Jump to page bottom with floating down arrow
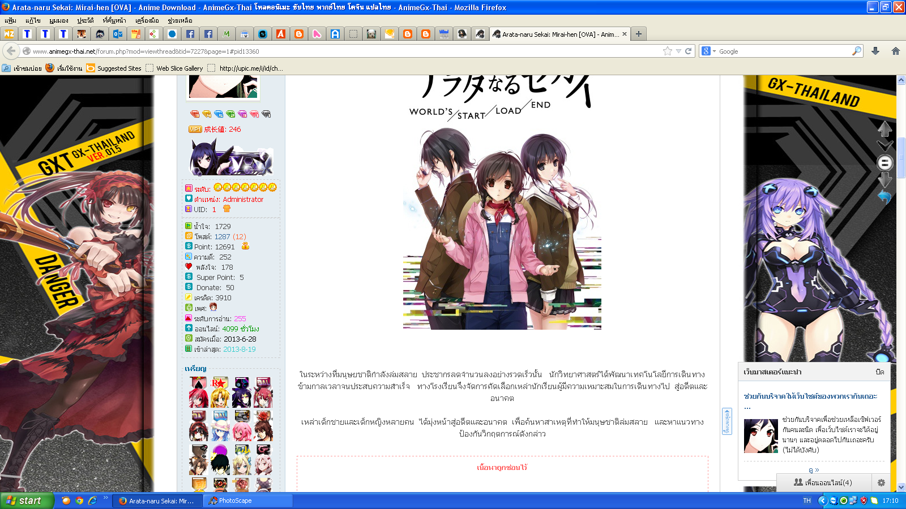This screenshot has height=509, width=906. (x=885, y=180)
